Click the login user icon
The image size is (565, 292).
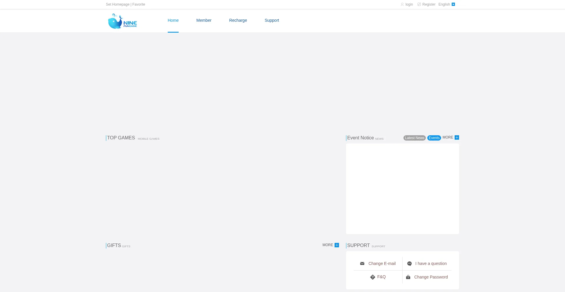coord(402,4)
